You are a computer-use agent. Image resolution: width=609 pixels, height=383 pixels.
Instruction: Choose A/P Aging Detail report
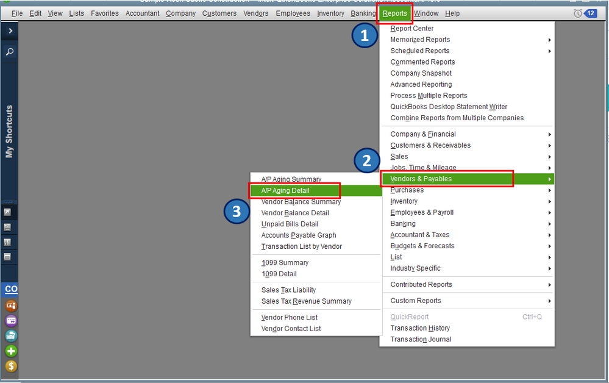click(x=316, y=191)
